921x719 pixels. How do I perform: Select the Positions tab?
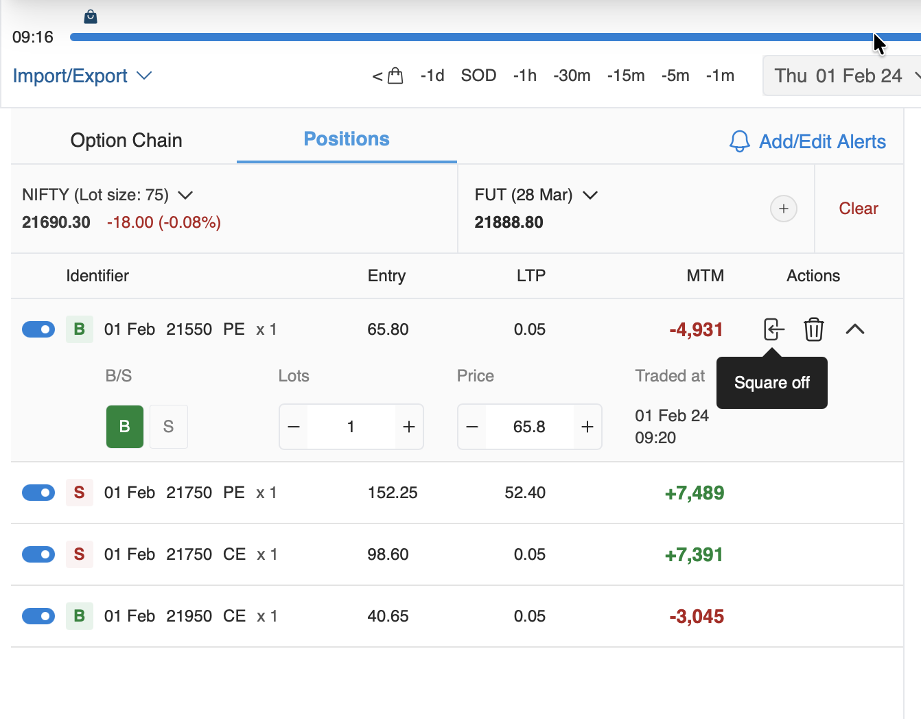(347, 139)
